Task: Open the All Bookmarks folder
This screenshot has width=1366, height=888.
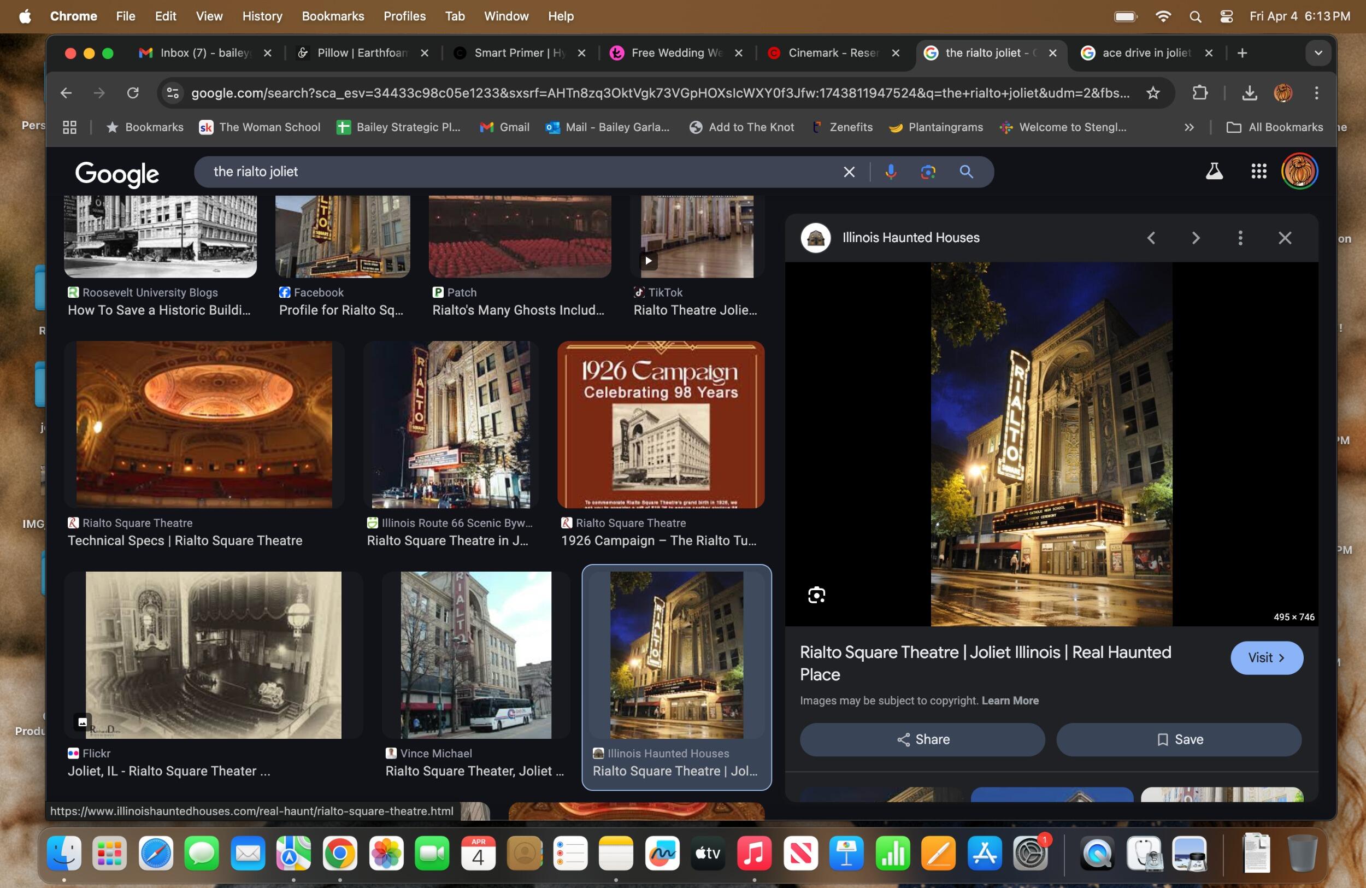Action: click(1275, 127)
